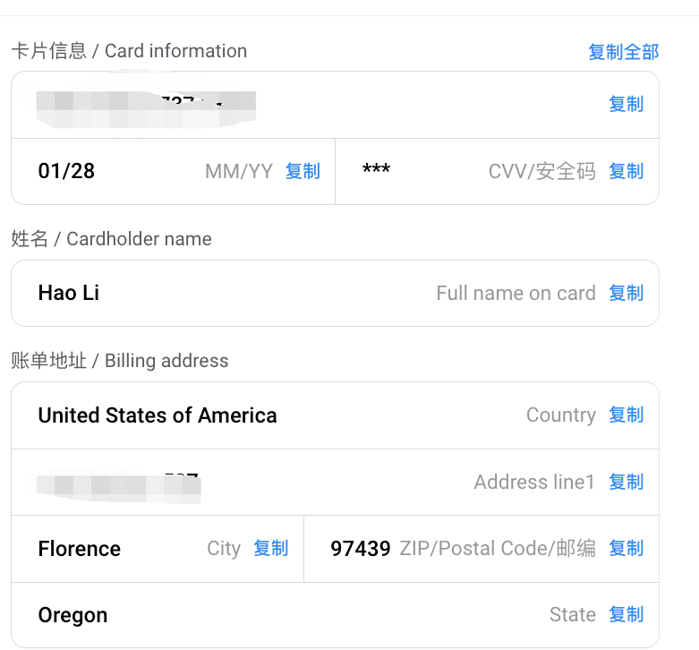This screenshot has width=699, height=650.
Task: Select the Oregon state field
Action: click(336, 615)
